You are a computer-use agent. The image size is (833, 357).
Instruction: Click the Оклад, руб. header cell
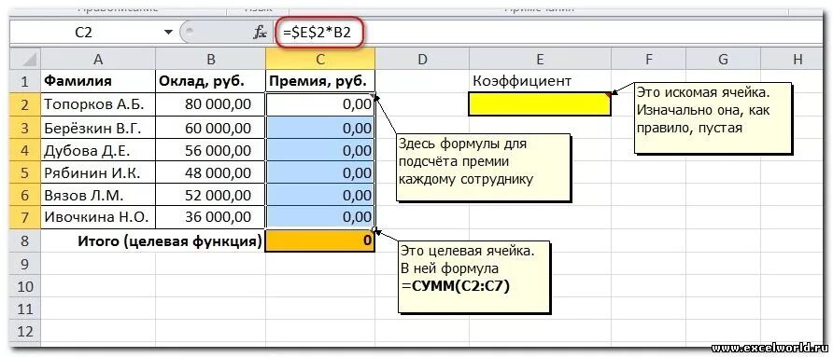pyautogui.click(x=210, y=81)
